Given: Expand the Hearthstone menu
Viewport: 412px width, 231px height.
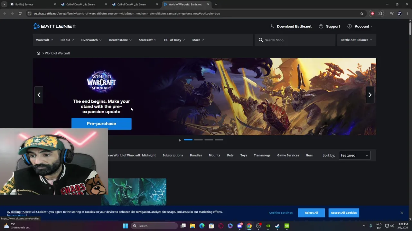Looking at the screenshot, I should 120,40.
